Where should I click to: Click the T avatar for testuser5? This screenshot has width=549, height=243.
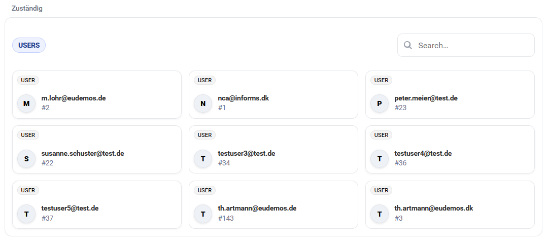[26, 214]
